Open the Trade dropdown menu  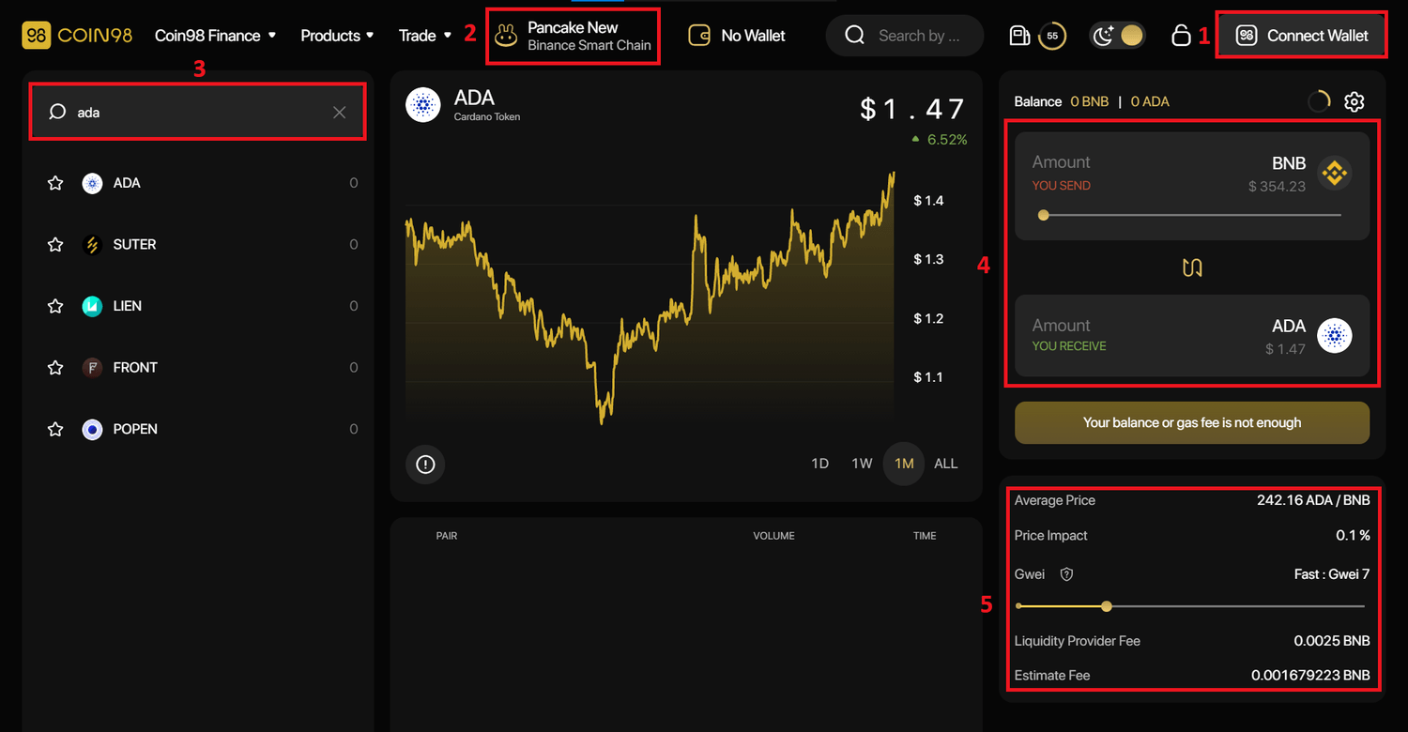tap(425, 36)
